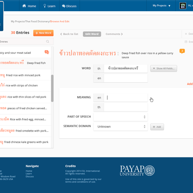Open Browse And Edit breadcrumb link
Screen dimensions: 193x193
60,21
